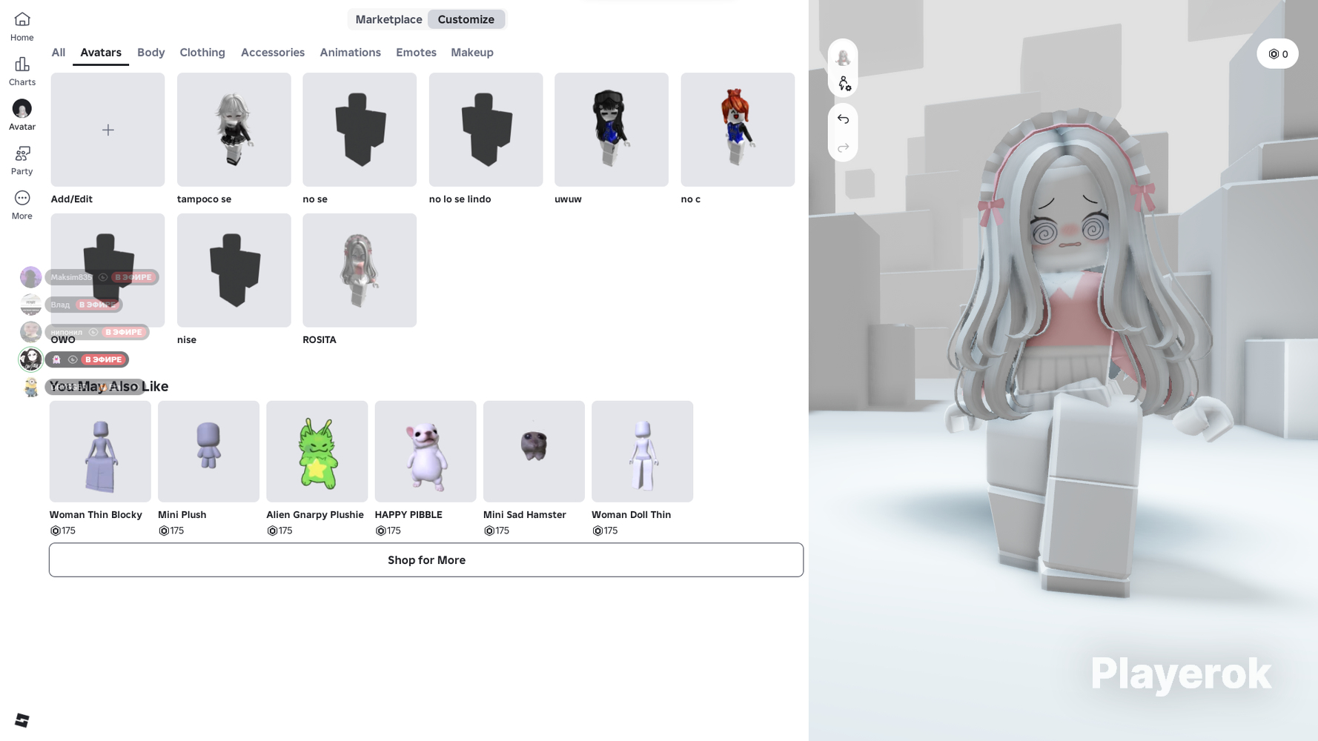1318x741 pixels.
Task: Select the no se avatar thumbnail
Action: pyautogui.click(x=360, y=130)
